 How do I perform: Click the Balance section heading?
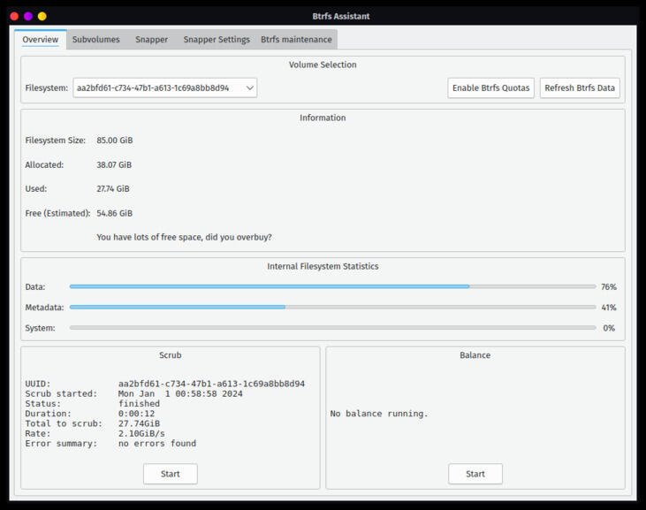pyautogui.click(x=475, y=355)
